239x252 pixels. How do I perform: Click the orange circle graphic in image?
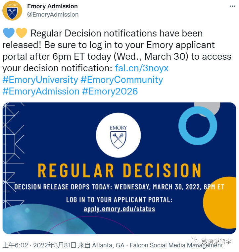point(219,202)
